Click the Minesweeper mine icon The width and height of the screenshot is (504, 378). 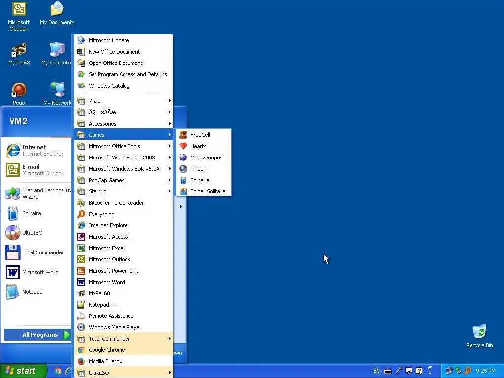click(x=183, y=157)
